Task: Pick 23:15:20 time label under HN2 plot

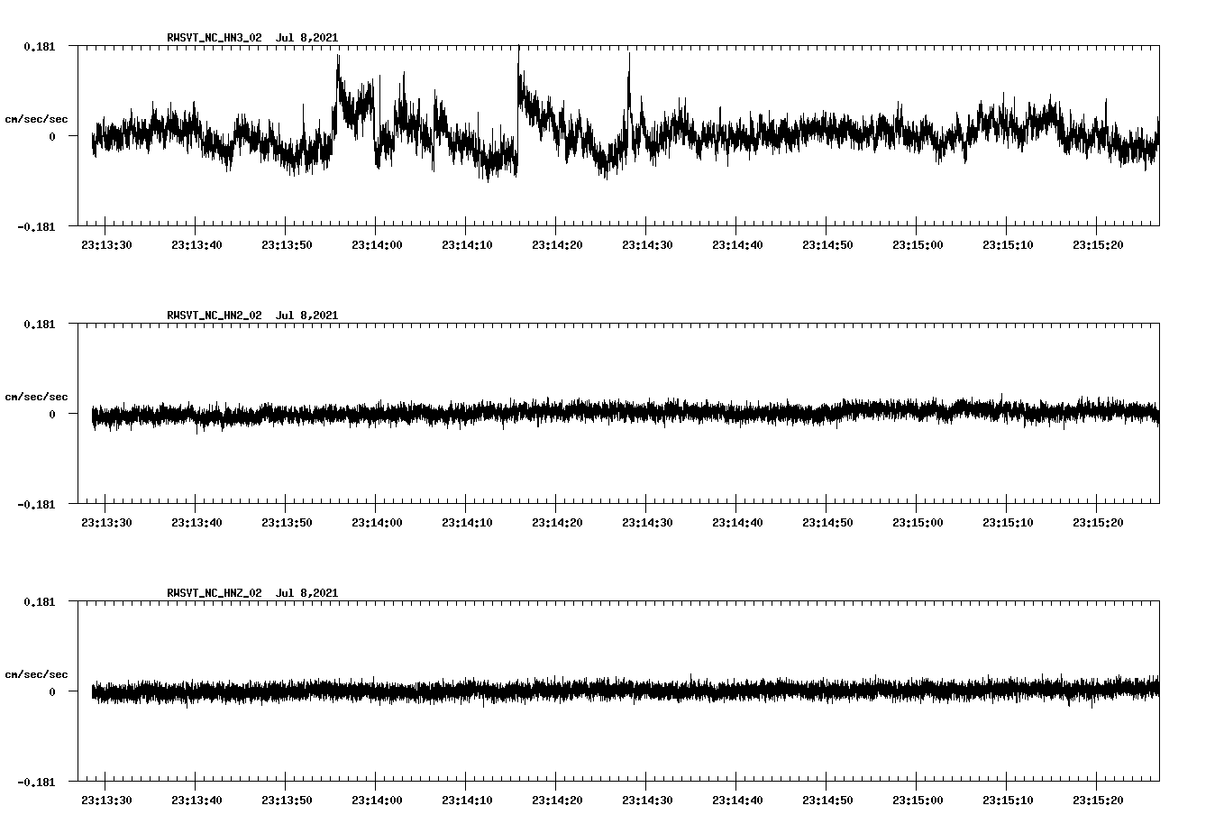Action: pos(1098,523)
